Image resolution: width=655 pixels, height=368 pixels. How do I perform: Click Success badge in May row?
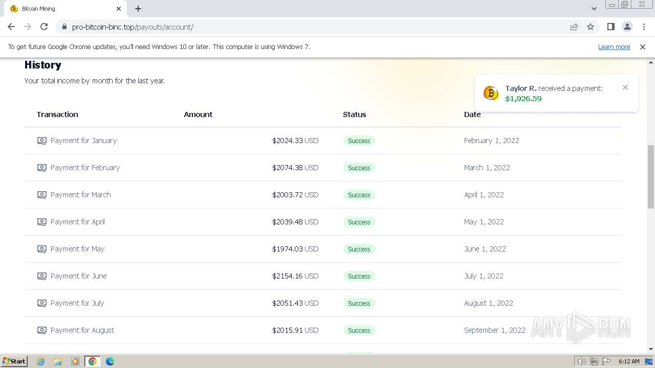tap(359, 249)
